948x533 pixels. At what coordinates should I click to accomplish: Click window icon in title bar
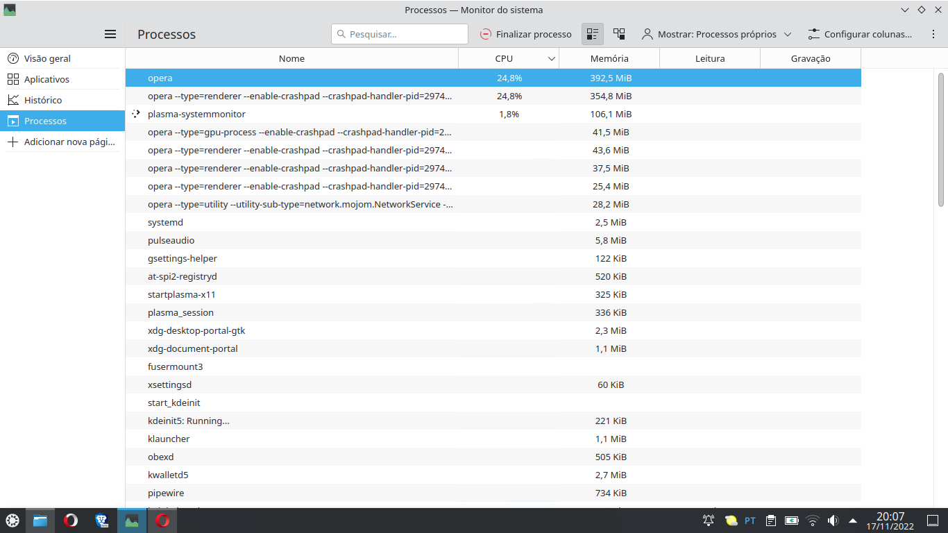pyautogui.click(x=10, y=10)
